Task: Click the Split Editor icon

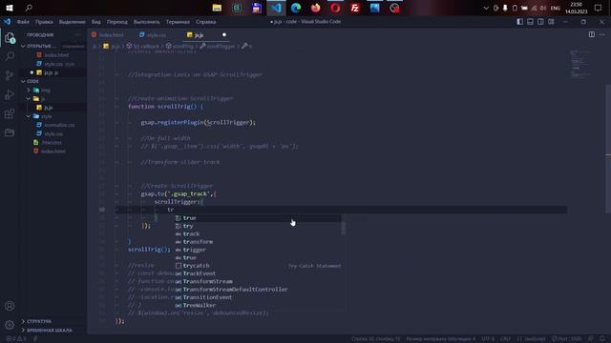Action: (592, 34)
